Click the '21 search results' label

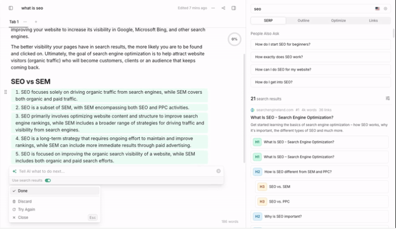tap(266, 98)
